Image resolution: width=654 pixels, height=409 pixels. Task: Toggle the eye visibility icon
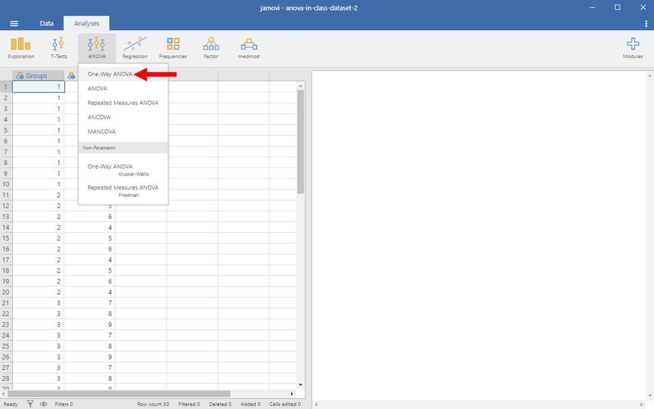44,404
